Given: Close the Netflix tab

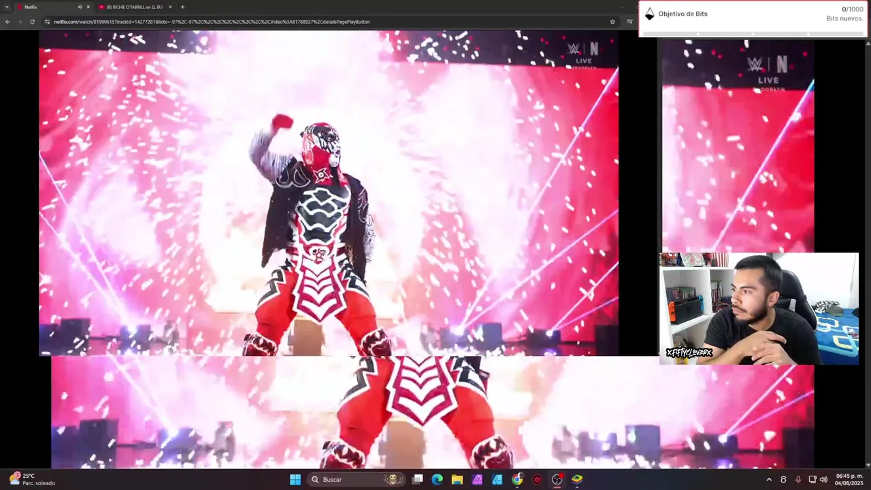Looking at the screenshot, I should [x=88, y=7].
